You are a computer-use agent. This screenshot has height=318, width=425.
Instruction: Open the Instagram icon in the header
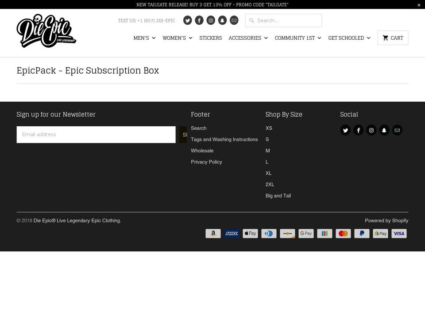point(211,20)
